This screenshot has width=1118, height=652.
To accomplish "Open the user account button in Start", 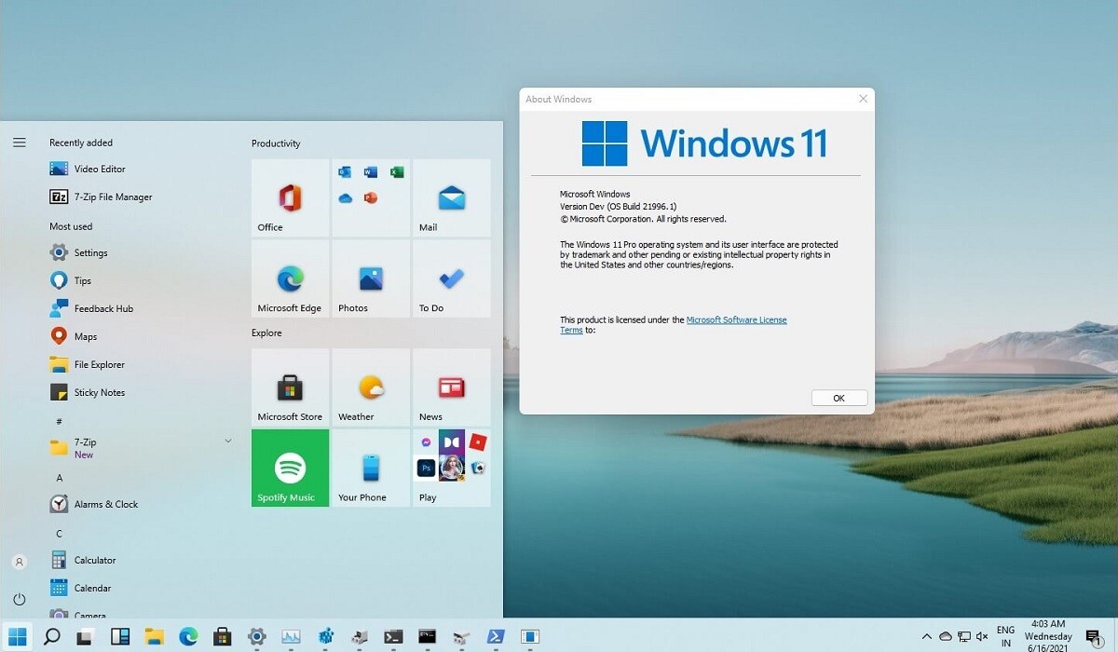I will pyautogui.click(x=19, y=563).
